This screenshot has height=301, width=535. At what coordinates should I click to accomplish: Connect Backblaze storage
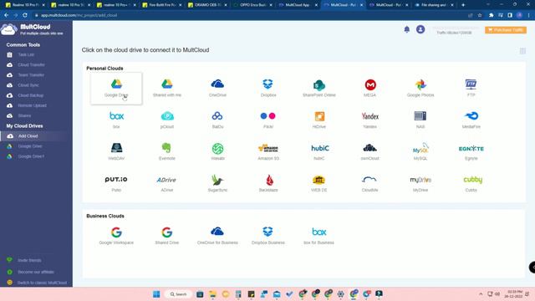point(268,183)
